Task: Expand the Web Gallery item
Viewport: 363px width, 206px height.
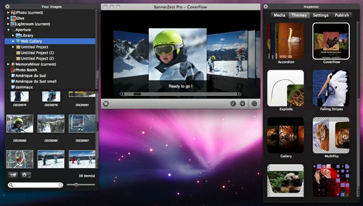Action: point(13,41)
